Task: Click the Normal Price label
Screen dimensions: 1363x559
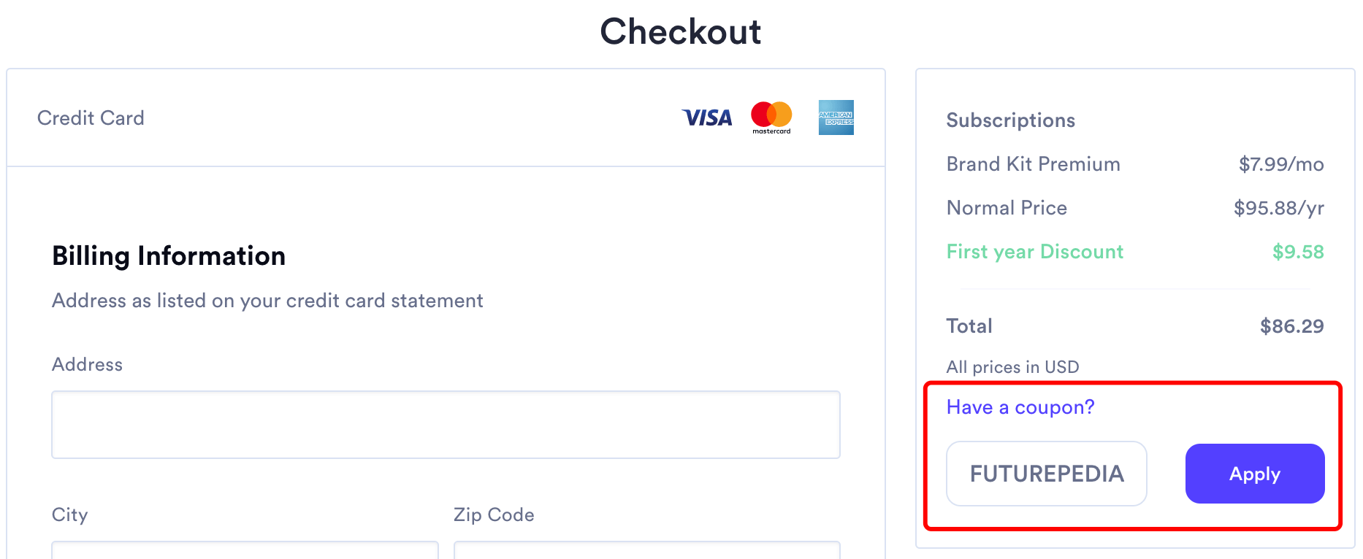Action: [1007, 208]
